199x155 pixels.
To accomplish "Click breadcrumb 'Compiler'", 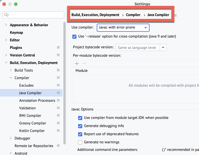I will [x=133, y=15].
